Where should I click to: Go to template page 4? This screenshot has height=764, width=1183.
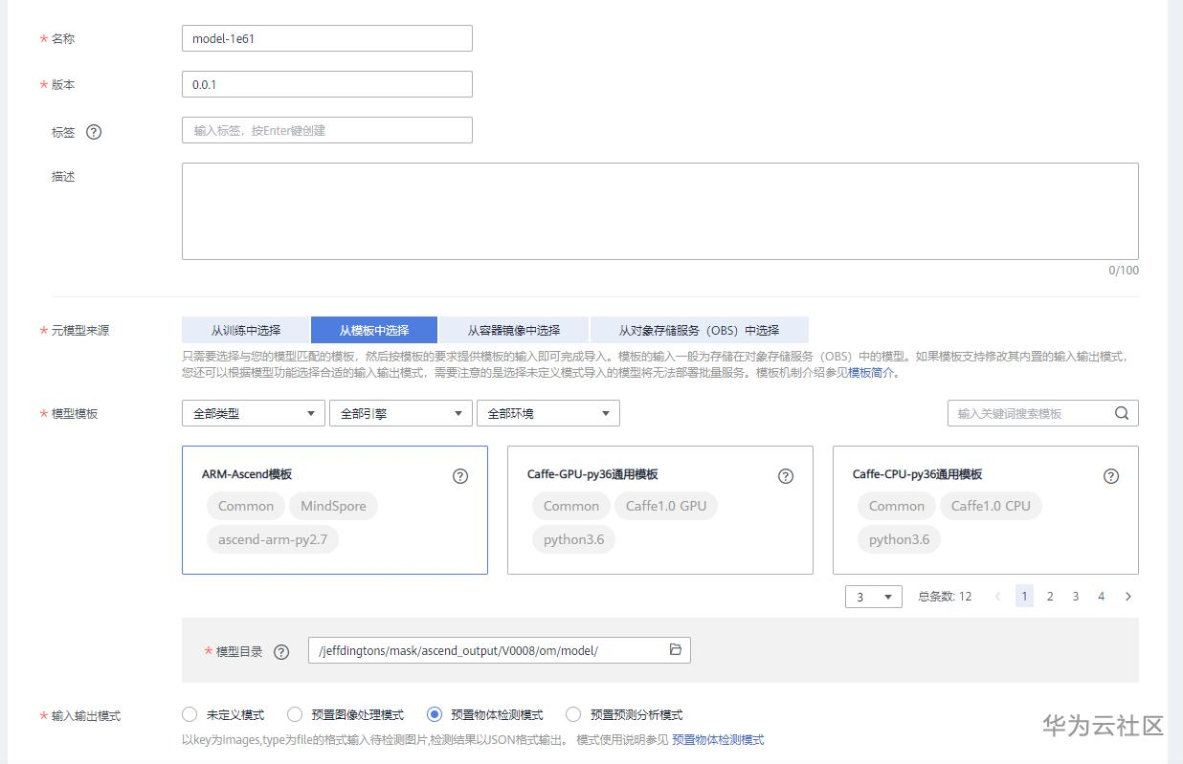tap(1102, 596)
